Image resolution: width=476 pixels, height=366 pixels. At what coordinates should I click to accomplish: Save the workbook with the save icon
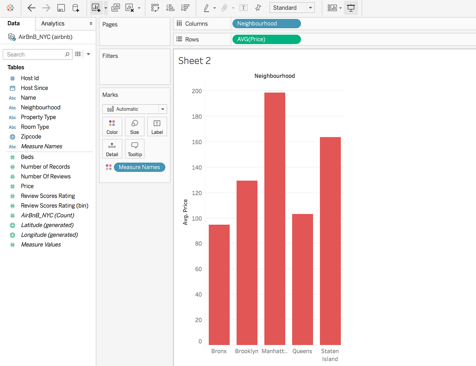pos(61,8)
